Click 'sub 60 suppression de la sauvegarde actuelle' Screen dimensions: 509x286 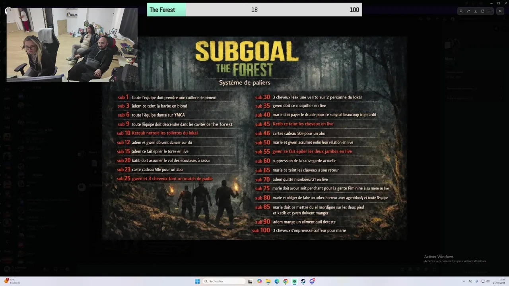(x=296, y=161)
